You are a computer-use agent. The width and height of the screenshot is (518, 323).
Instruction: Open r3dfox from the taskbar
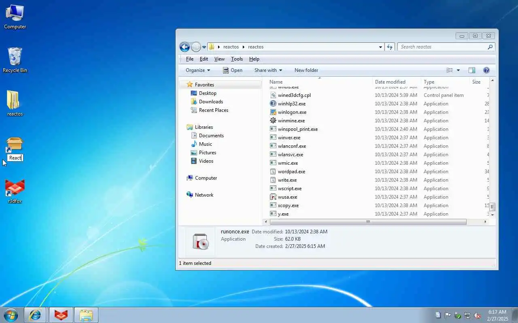(x=61, y=315)
